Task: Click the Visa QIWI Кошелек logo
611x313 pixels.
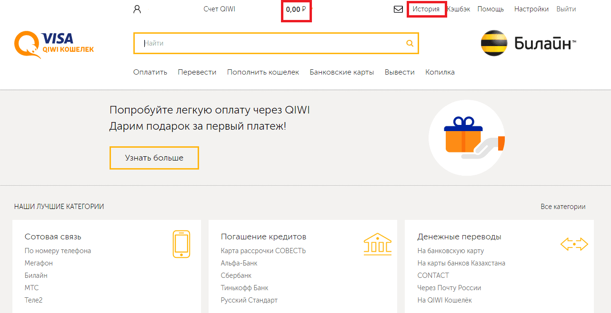Action: (x=54, y=44)
